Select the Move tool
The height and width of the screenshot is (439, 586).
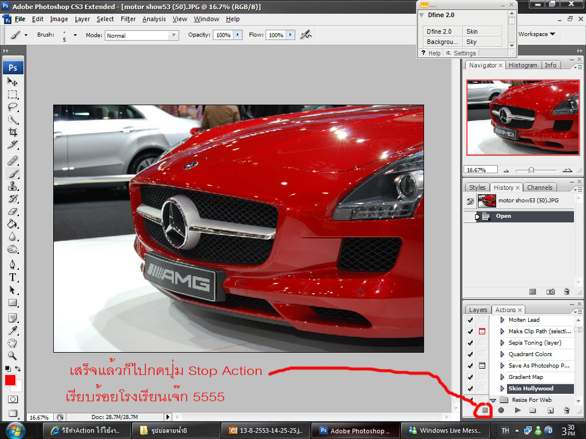[13, 81]
